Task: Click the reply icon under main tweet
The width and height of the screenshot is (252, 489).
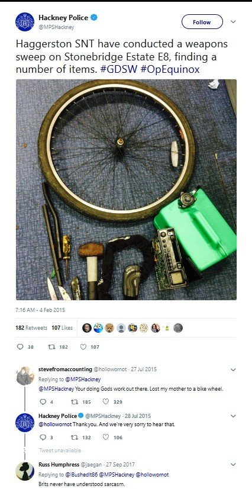Action: [20, 347]
